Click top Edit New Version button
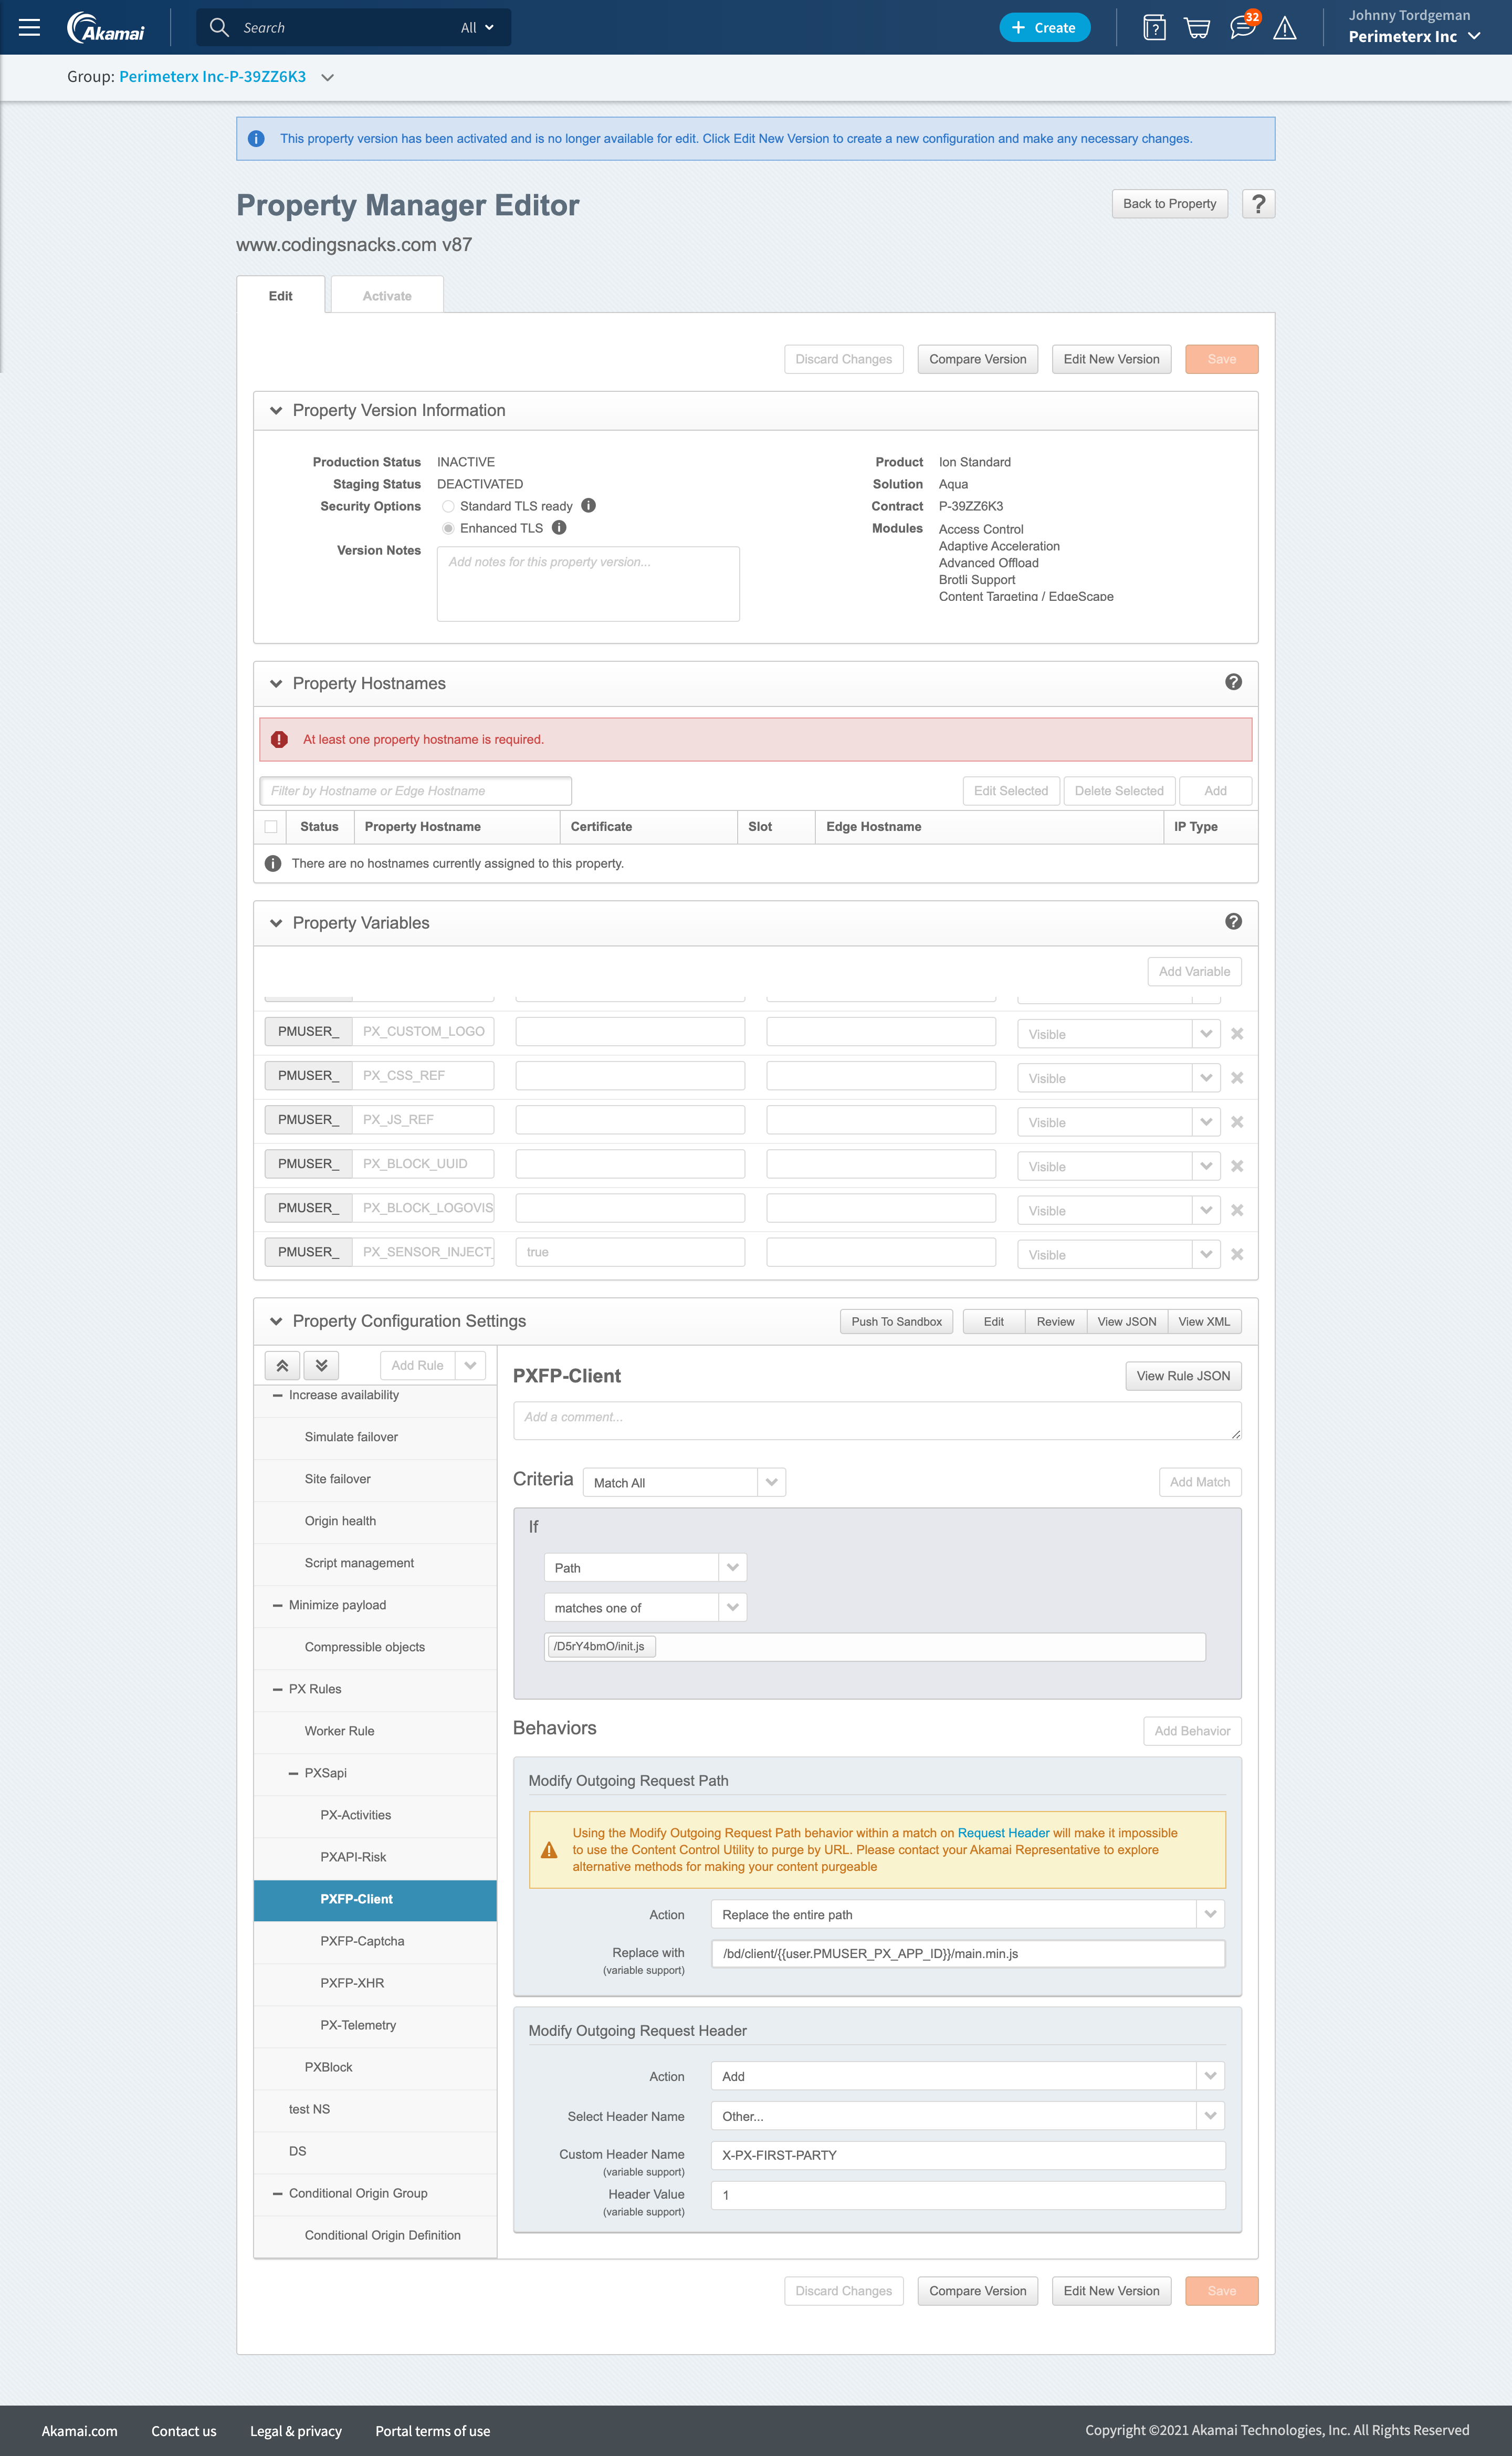Image resolution: width=1512 pixels, height=2456 pixels. click(1111, 359)
